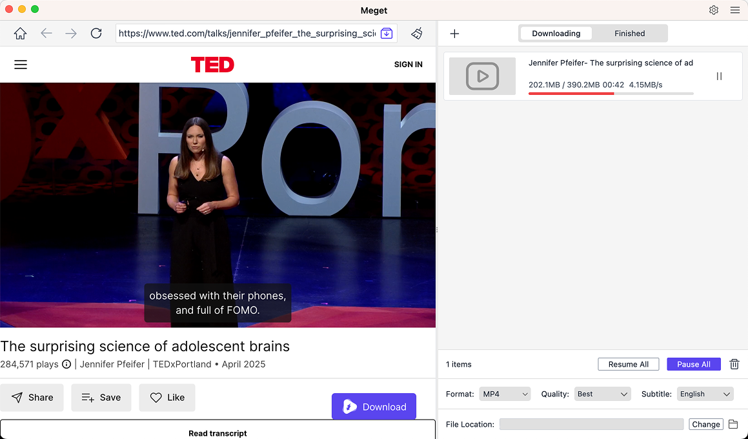Click the File Location input field
Image resolution: width=748 pixels, height=439 pixels.
(591, 424)
